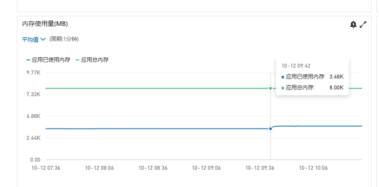Click y-axis label 2.44K

pyautogui.click(x=35, y=138)
